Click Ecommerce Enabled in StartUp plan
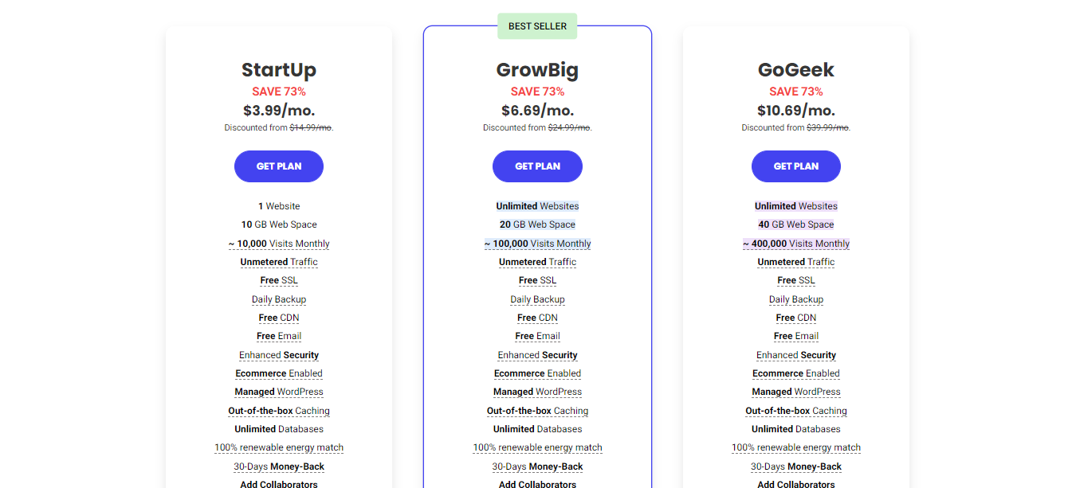1072x488 pixels. point(279,373)
